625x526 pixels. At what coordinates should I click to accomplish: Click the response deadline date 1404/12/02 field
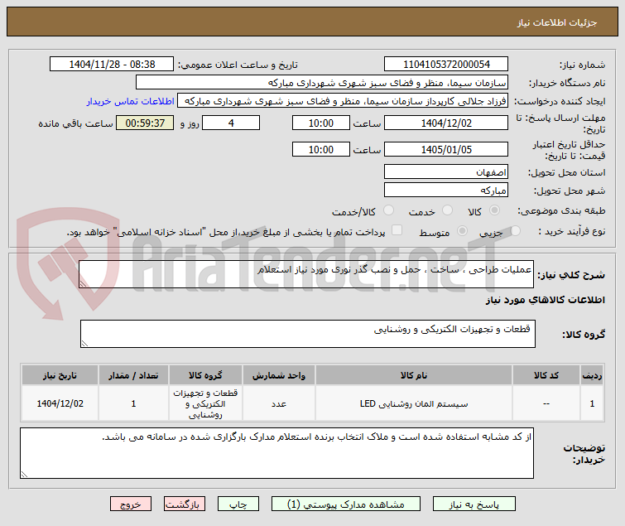pyautogui.click(x=446, y=123)
